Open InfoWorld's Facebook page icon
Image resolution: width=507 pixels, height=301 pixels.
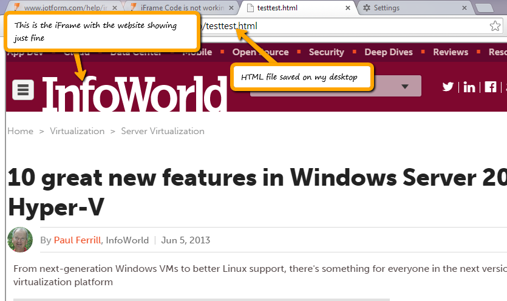click(491, 87)
